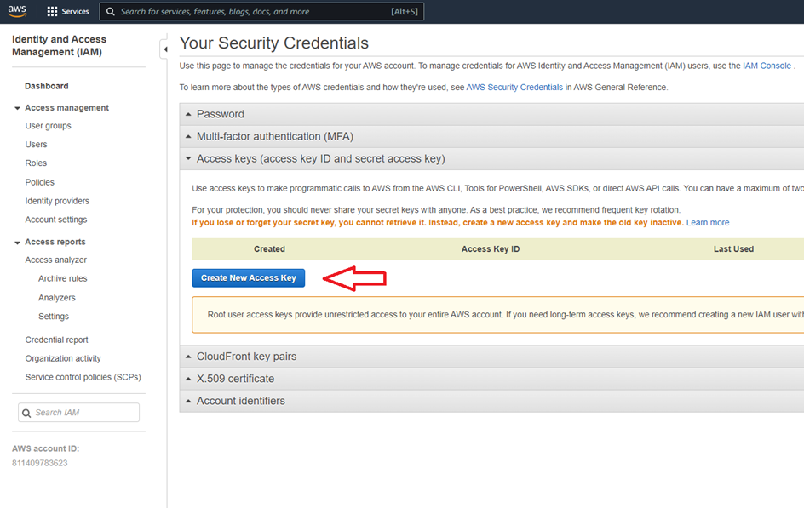Expand CloudFront key pairs section
This screenshot has width=804, height=508.
point(246,357)
